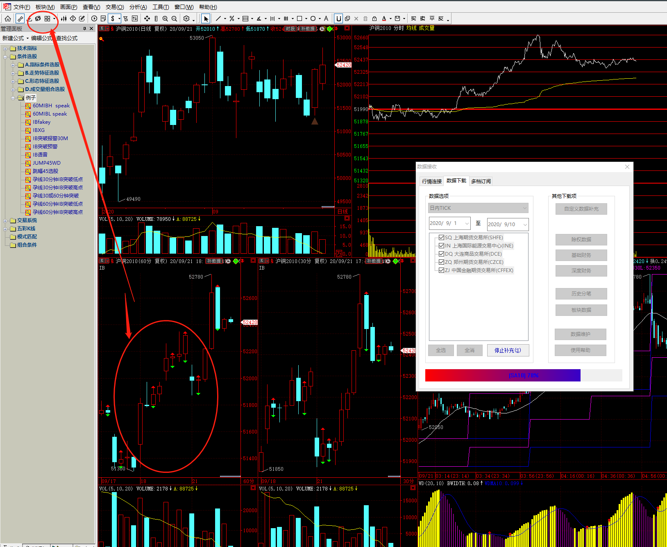This screenshot has height=547, width=667.
Task: Open the 工具(T) menu
Action: click(161, 7)
